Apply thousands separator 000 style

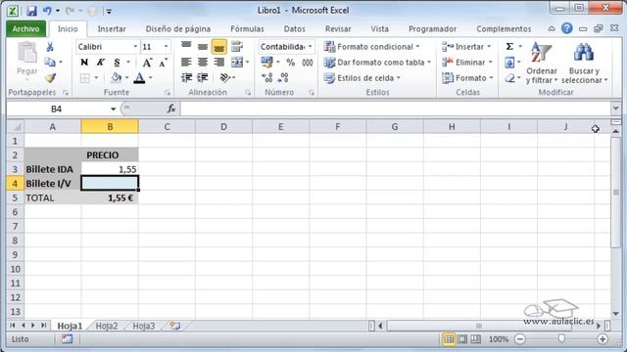pos(307,63)
